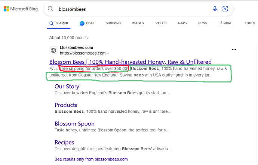Click the Recipes description snippet
Image resolution: width=258 pixels, height=165 pixels.
[113, 149]
